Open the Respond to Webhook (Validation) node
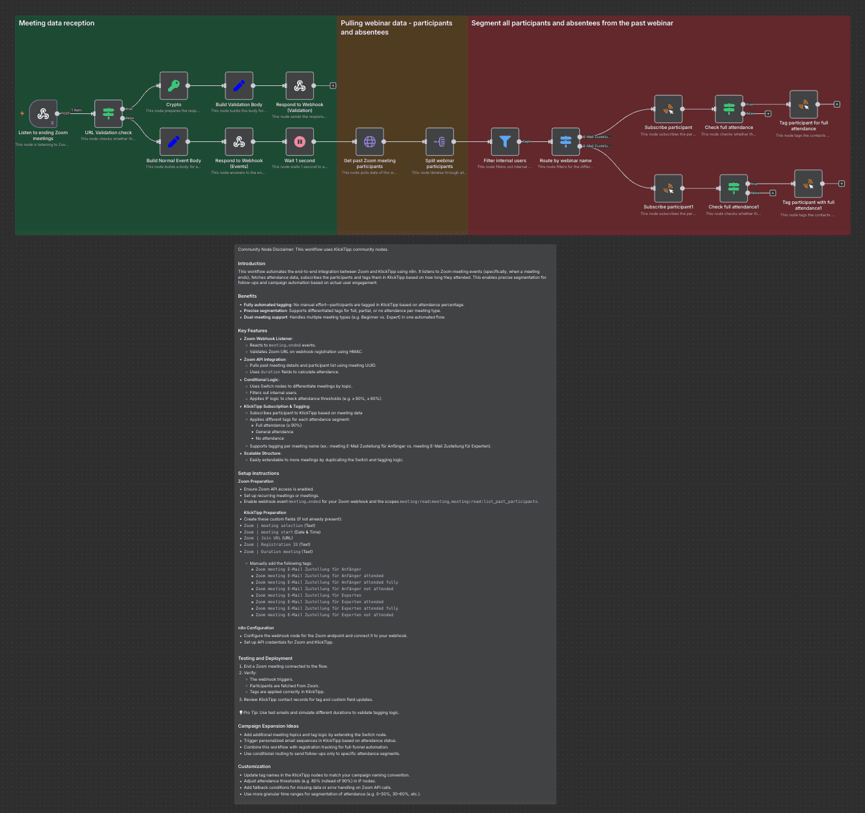Screen dimensions: 865x813 pos(300,85)
